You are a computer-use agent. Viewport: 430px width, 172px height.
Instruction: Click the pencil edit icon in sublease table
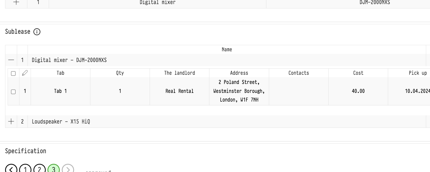point(25,73)
